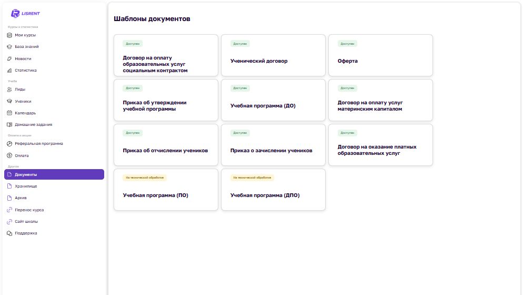Click status badge on Учебная программа (ПО)
The height and width of the screenshot is (295, 523).
pyautogui.click(x=144, y=178)
